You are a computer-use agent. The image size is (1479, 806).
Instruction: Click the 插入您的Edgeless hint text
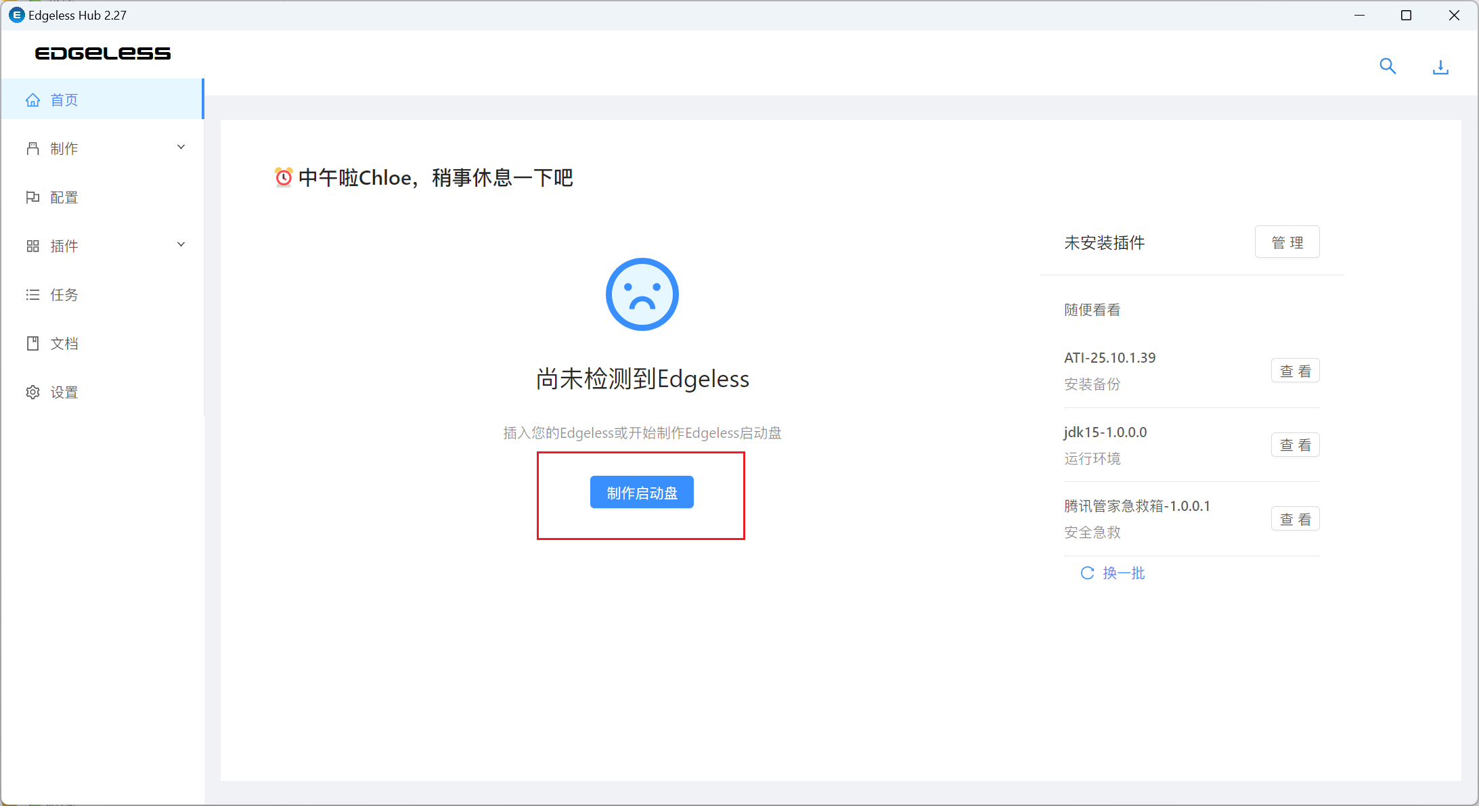coord(642,433)
